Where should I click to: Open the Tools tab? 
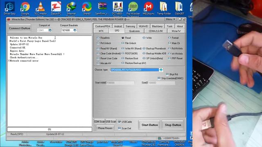[x=169, y=26]
